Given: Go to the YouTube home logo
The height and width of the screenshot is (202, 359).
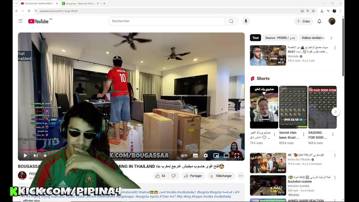Looking at the screenshot, I should pyautogui.click(x=38, y=21).
